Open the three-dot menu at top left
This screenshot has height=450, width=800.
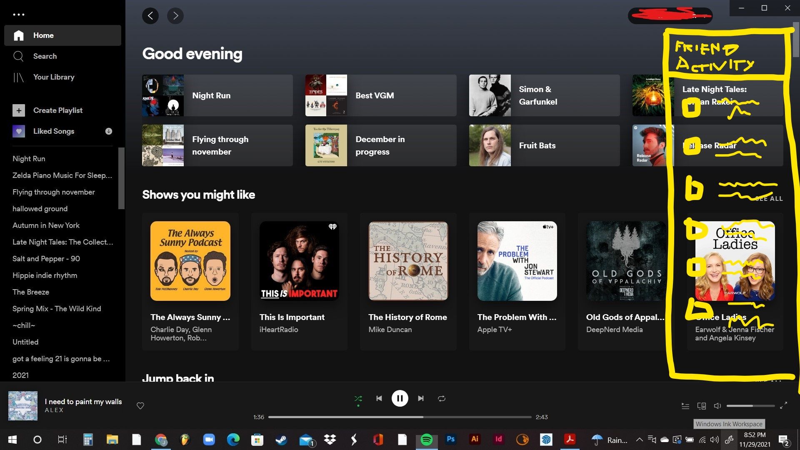18,15
